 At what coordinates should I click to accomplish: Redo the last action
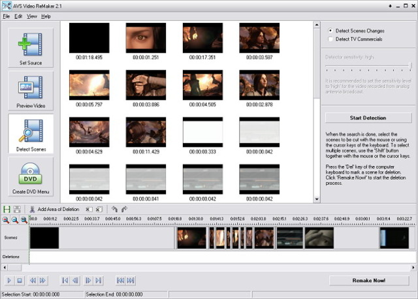pos(124,209)
